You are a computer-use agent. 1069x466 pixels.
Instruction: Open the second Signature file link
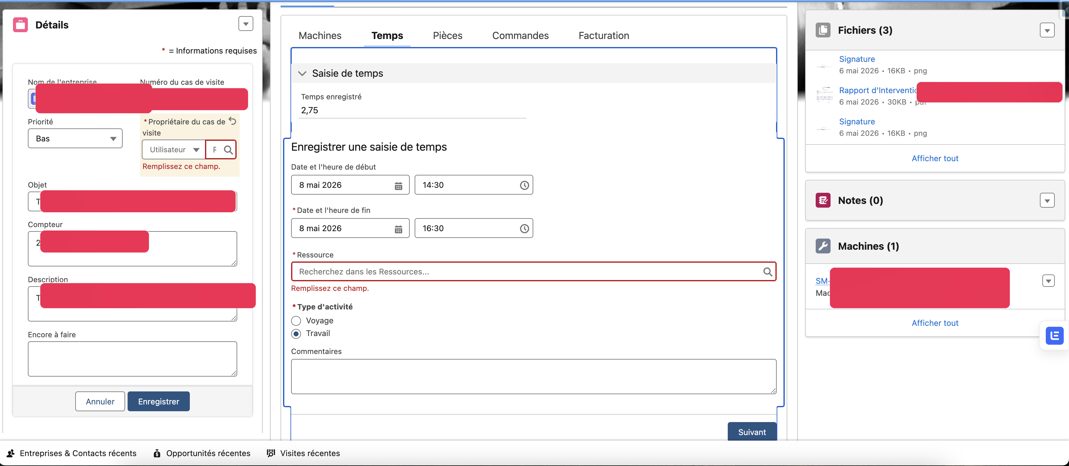click(x=857, y=122)
